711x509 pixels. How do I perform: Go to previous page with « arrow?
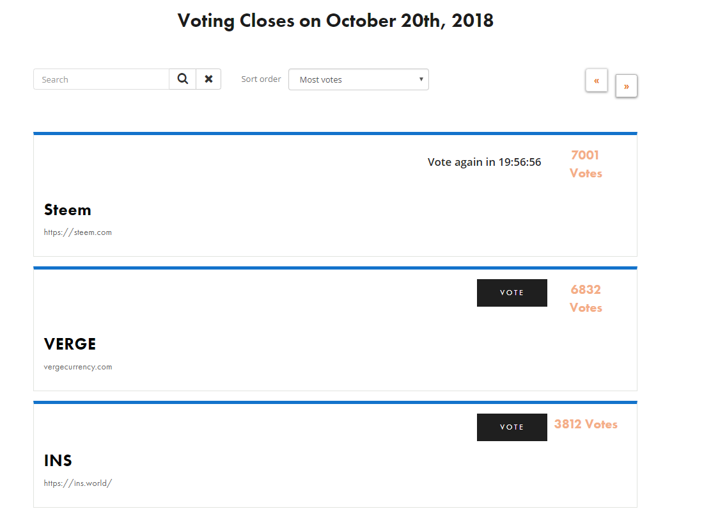click(597, 81)
